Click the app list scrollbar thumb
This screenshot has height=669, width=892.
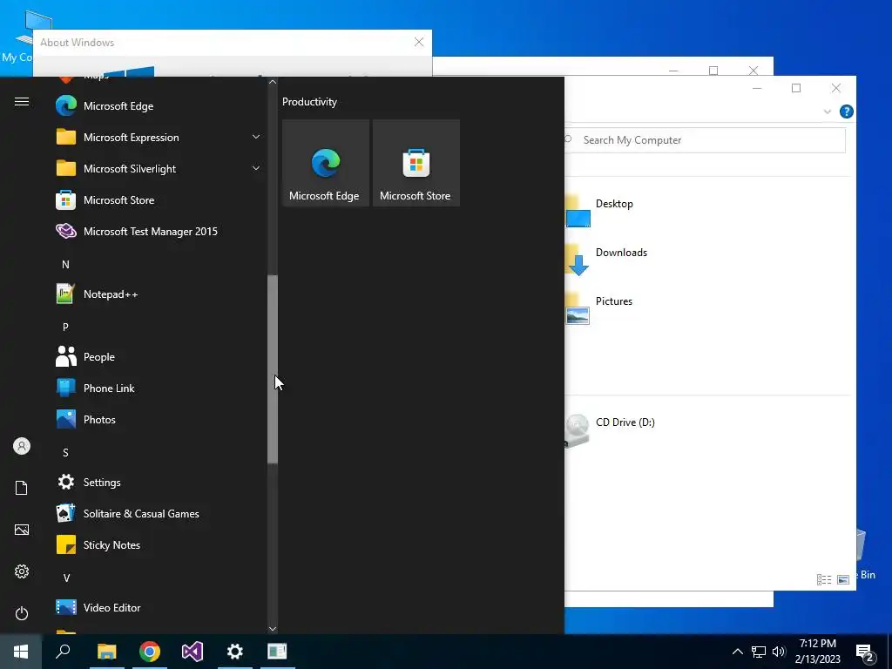[273, 369]
